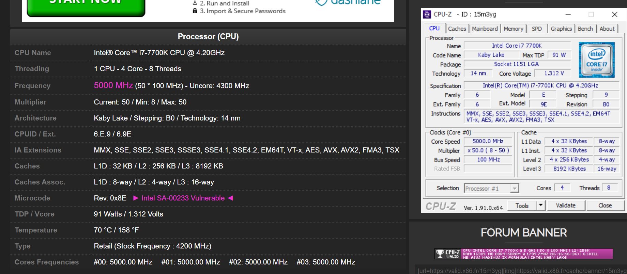This screenshot has height=274, width=627.
Task: Switch to the Bench tab
Action: (x=585, y=29)
